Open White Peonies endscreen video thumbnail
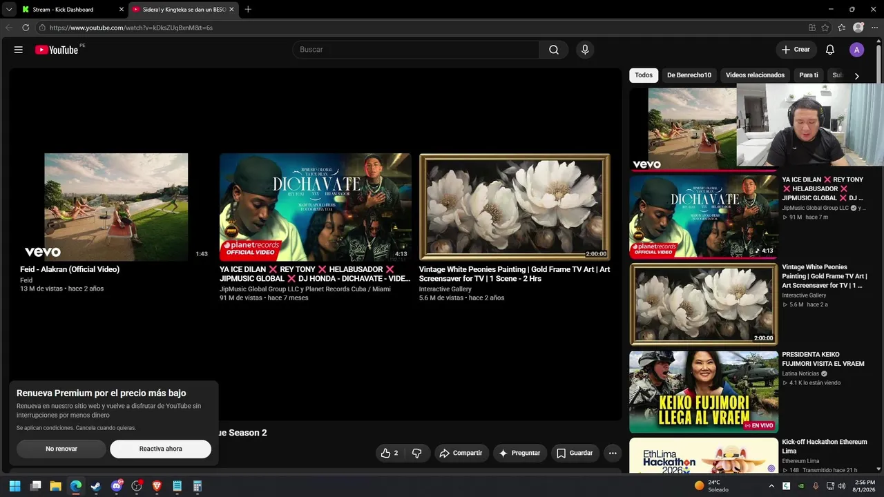 pyautogui.click(x=515, y=207)
